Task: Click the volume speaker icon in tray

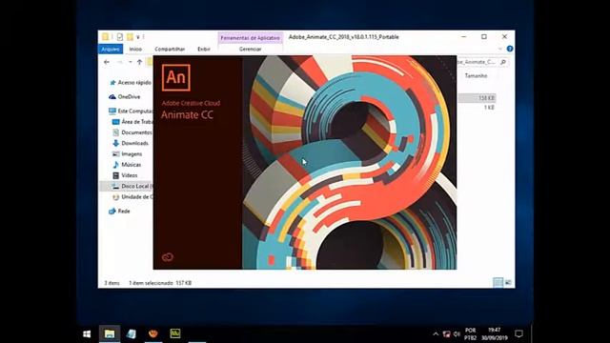Action: point(457,334)
